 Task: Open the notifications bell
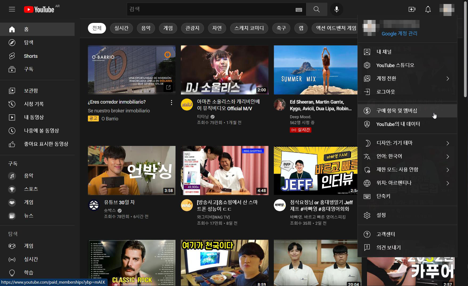(x=428, y=9)
